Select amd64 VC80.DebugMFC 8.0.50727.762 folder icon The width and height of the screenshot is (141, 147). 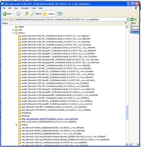pos(19,57)
